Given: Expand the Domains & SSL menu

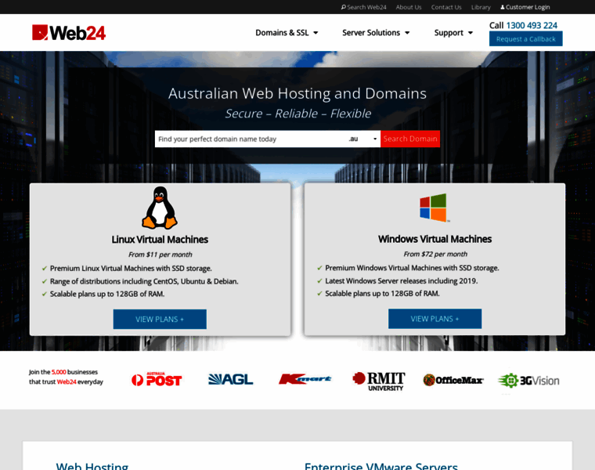Looking at the screenshot, I should coord(287,33).
